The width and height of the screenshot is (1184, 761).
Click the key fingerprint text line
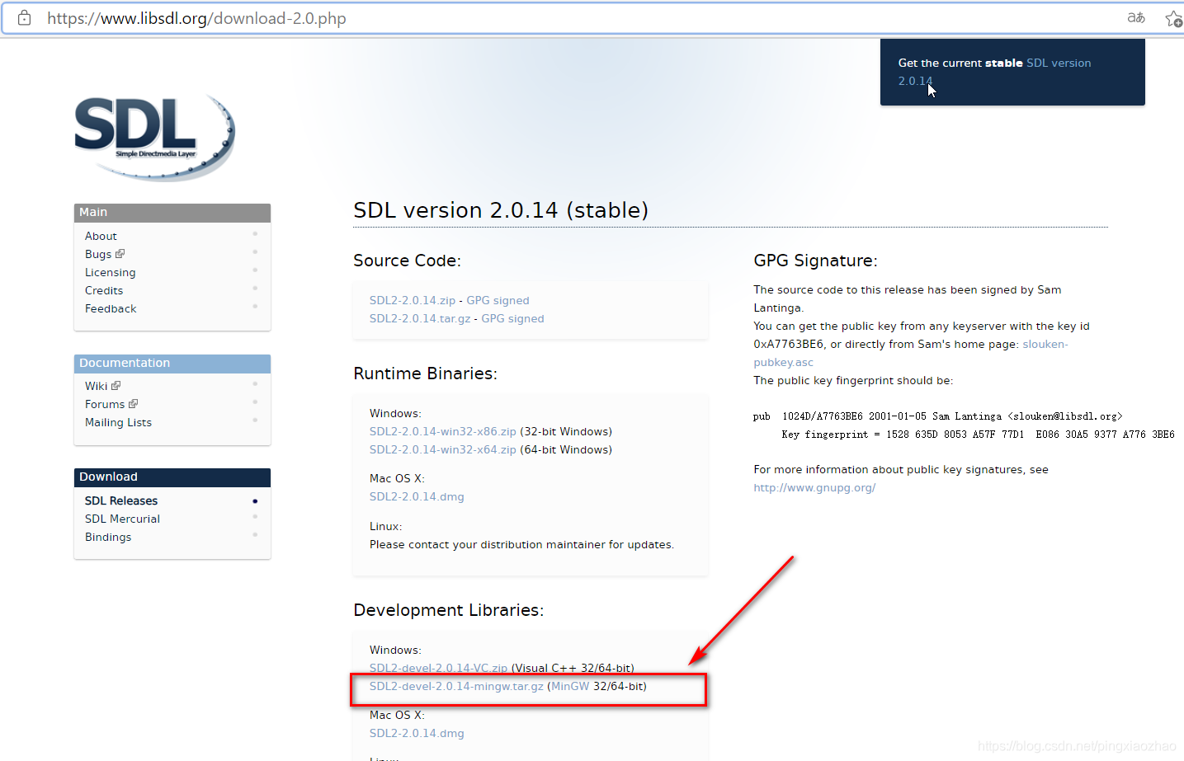(x=978, y=435)
